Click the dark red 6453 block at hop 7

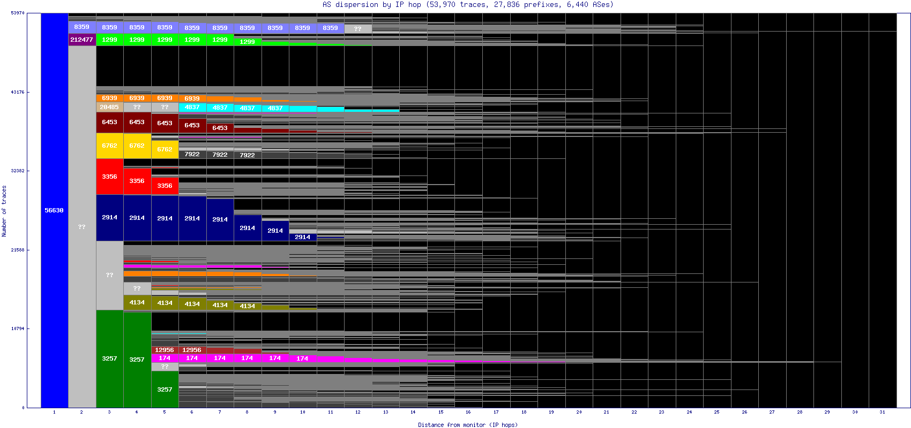click(x=220, y=128)
